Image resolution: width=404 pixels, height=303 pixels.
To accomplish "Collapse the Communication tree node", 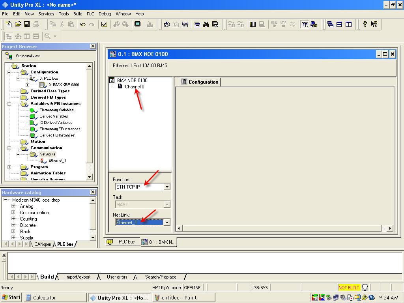I will 9,148.
